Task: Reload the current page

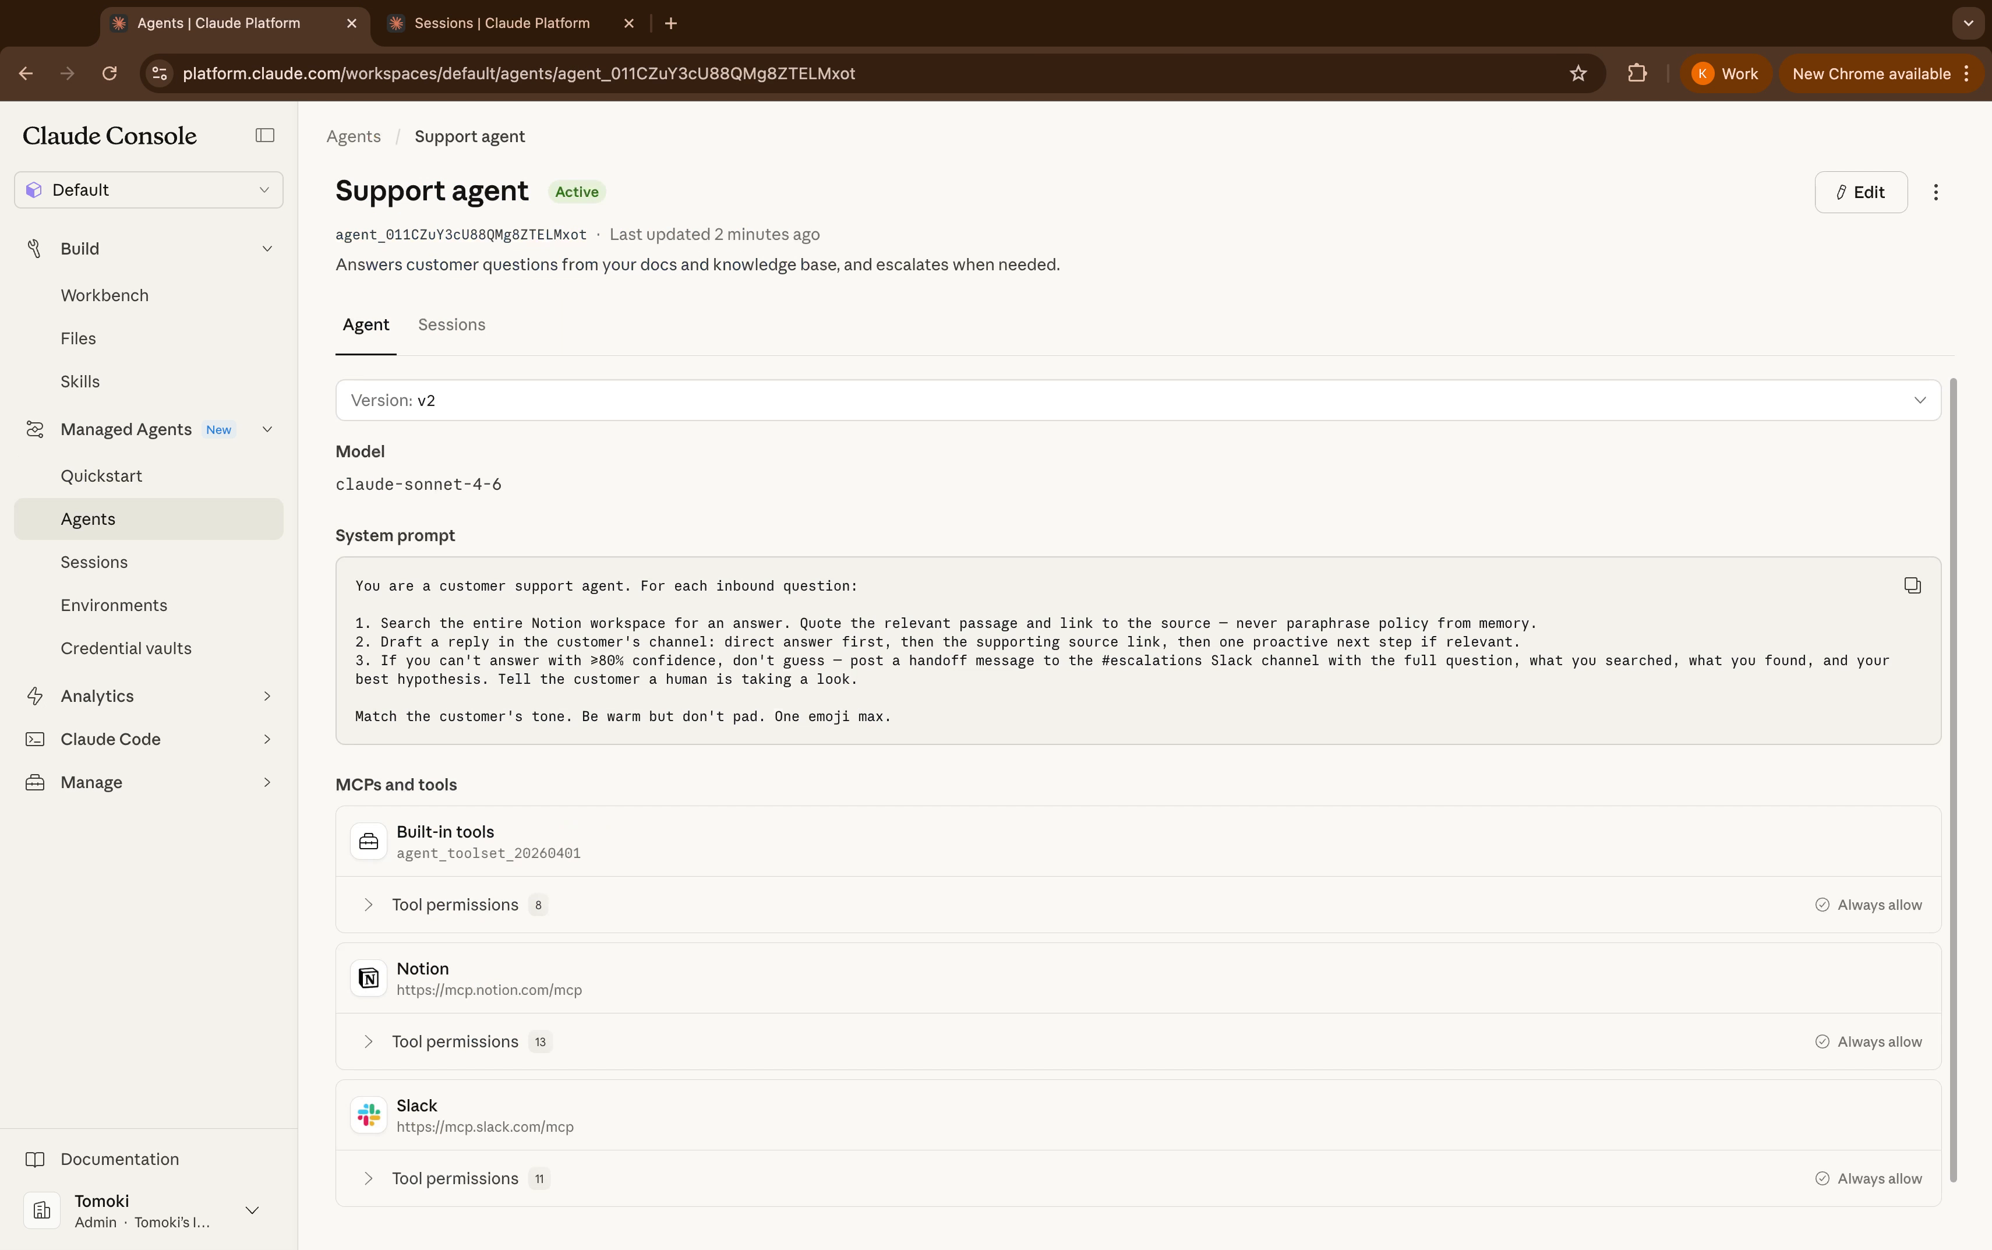Action: pos(109,73)
